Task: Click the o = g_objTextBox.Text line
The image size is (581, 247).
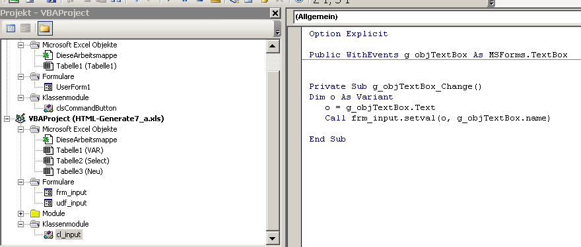Action: coord(380,107)
